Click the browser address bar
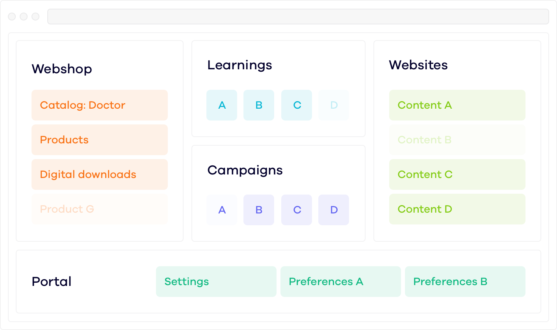This screenshot has height=330, width=557. pyautogui.click(x=298, y=17)
